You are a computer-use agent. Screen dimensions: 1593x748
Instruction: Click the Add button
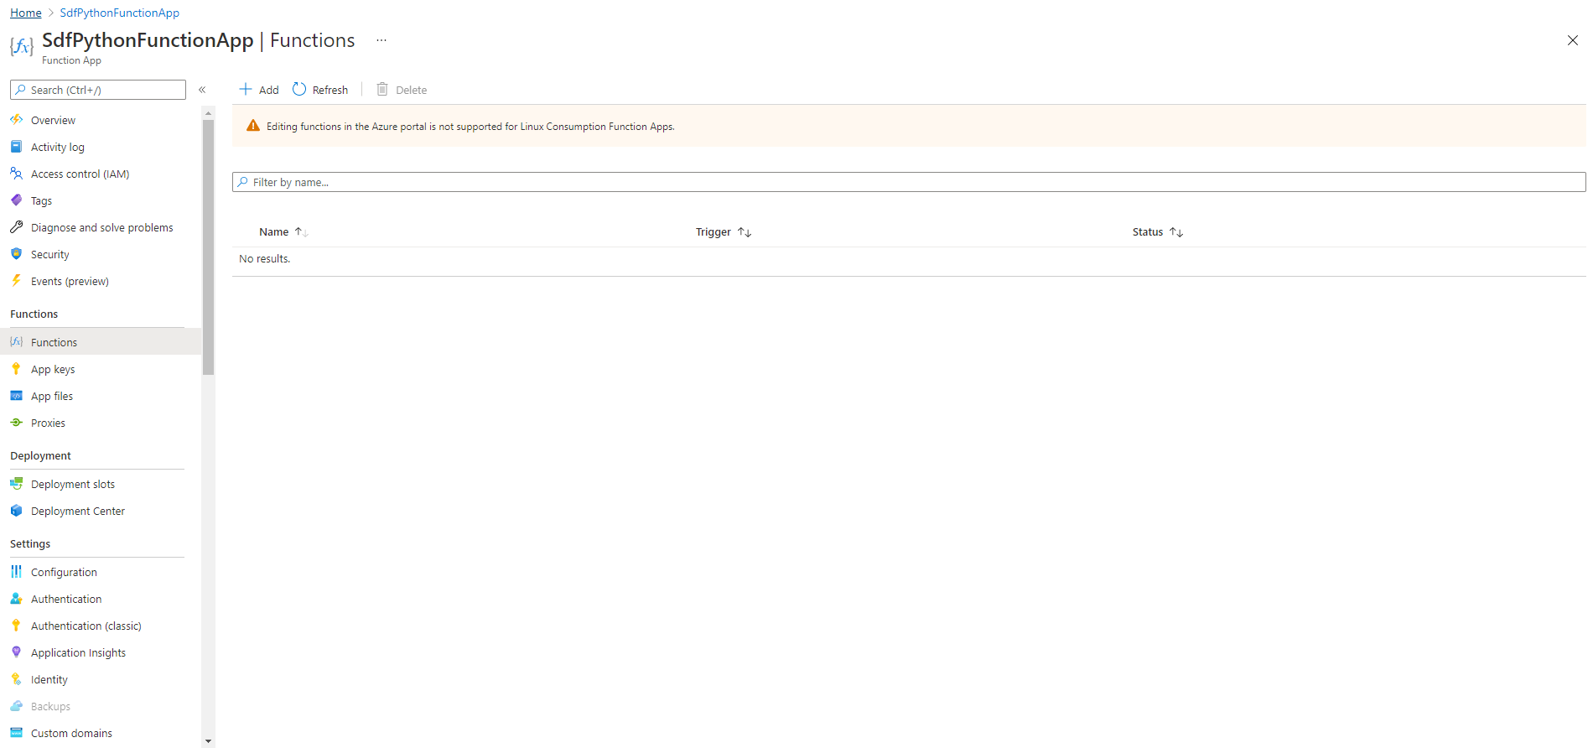[259, 90]
